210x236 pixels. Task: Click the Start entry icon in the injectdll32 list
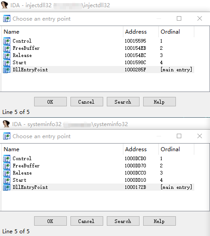tap(7, 62)
